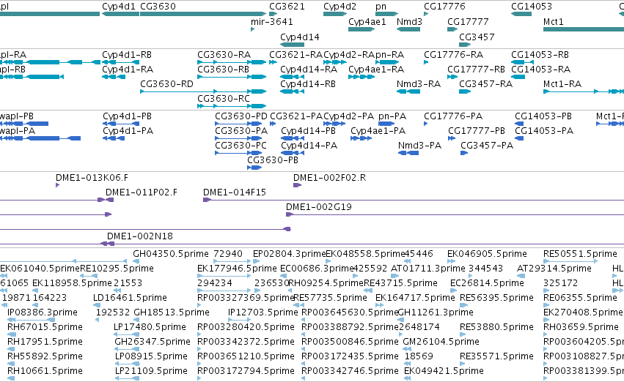Click the CG3457 gene label
Screen dimensions: 624x382
tap(477, 37)
